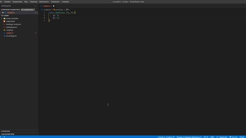Click CRLF line ending selector
246x138 pixels.
212,137
